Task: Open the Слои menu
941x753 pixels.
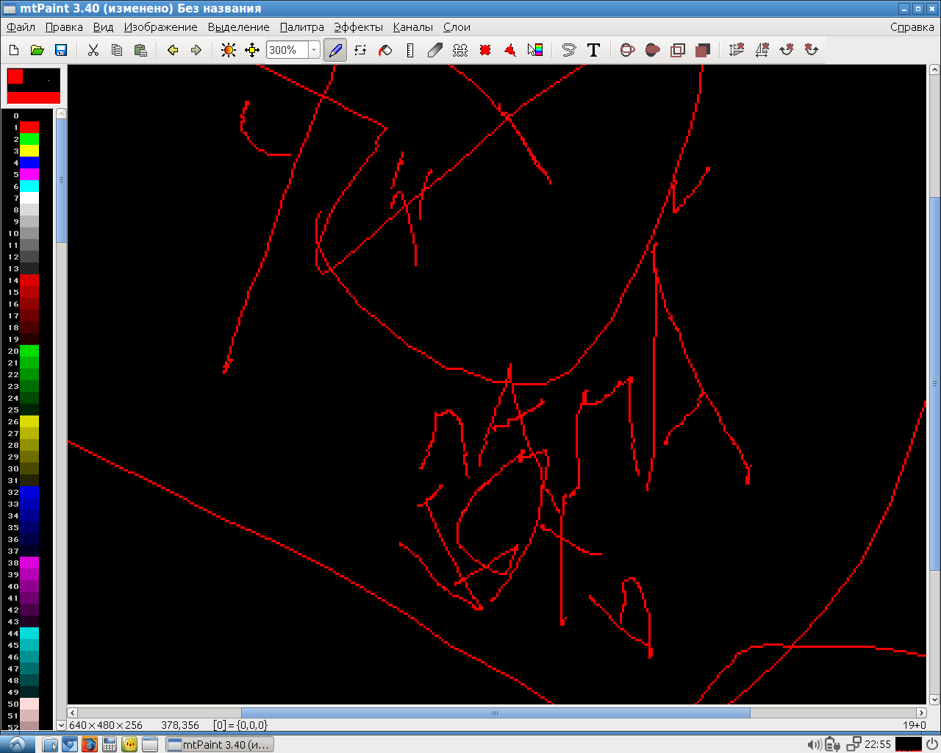Action: 457,27
